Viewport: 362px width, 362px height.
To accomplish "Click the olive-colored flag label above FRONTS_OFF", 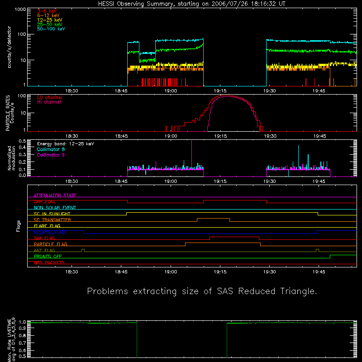I will click(44, 250).
